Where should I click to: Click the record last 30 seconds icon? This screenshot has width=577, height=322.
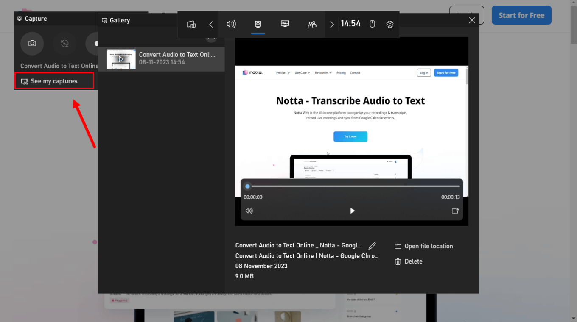point(64,44)
